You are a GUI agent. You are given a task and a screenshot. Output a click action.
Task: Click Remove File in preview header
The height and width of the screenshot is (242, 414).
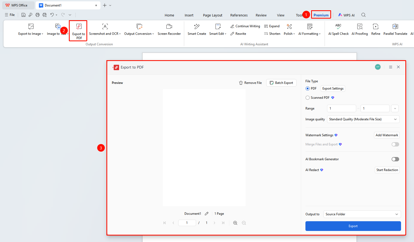[x=250, y=83]
